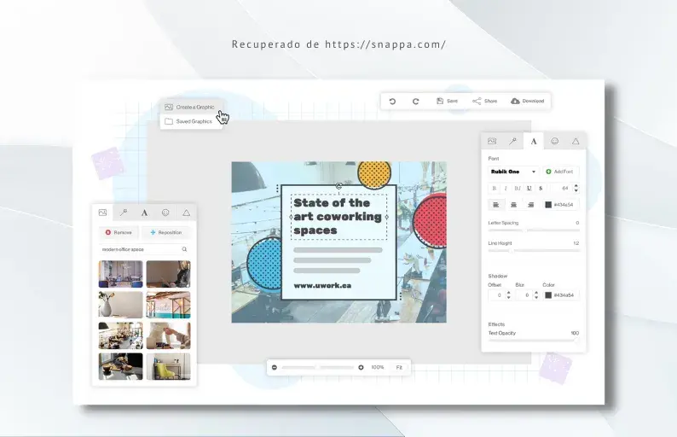
Task: Align text center
Action: pyautogui.click(x=513, y=205)
